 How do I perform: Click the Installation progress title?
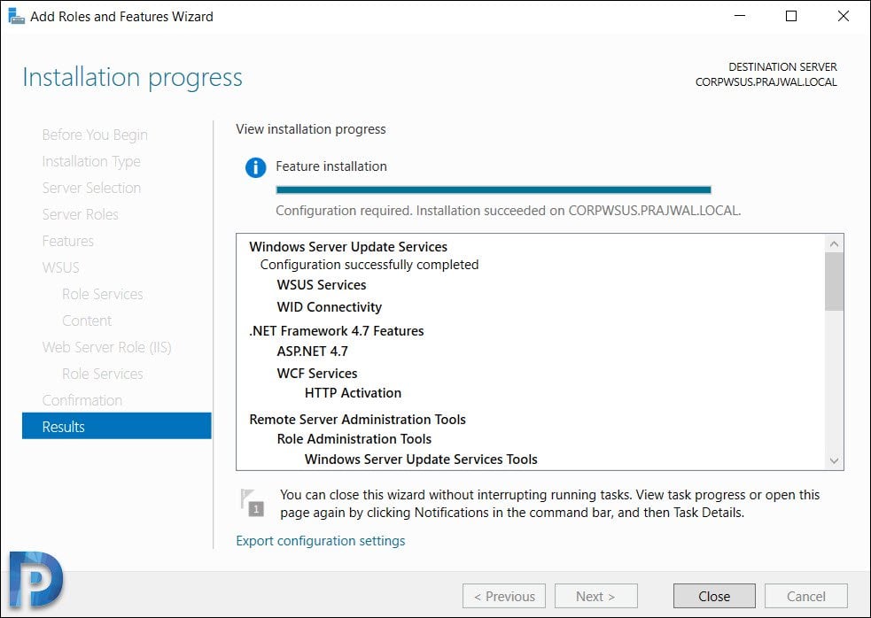(x=132, y=77)
